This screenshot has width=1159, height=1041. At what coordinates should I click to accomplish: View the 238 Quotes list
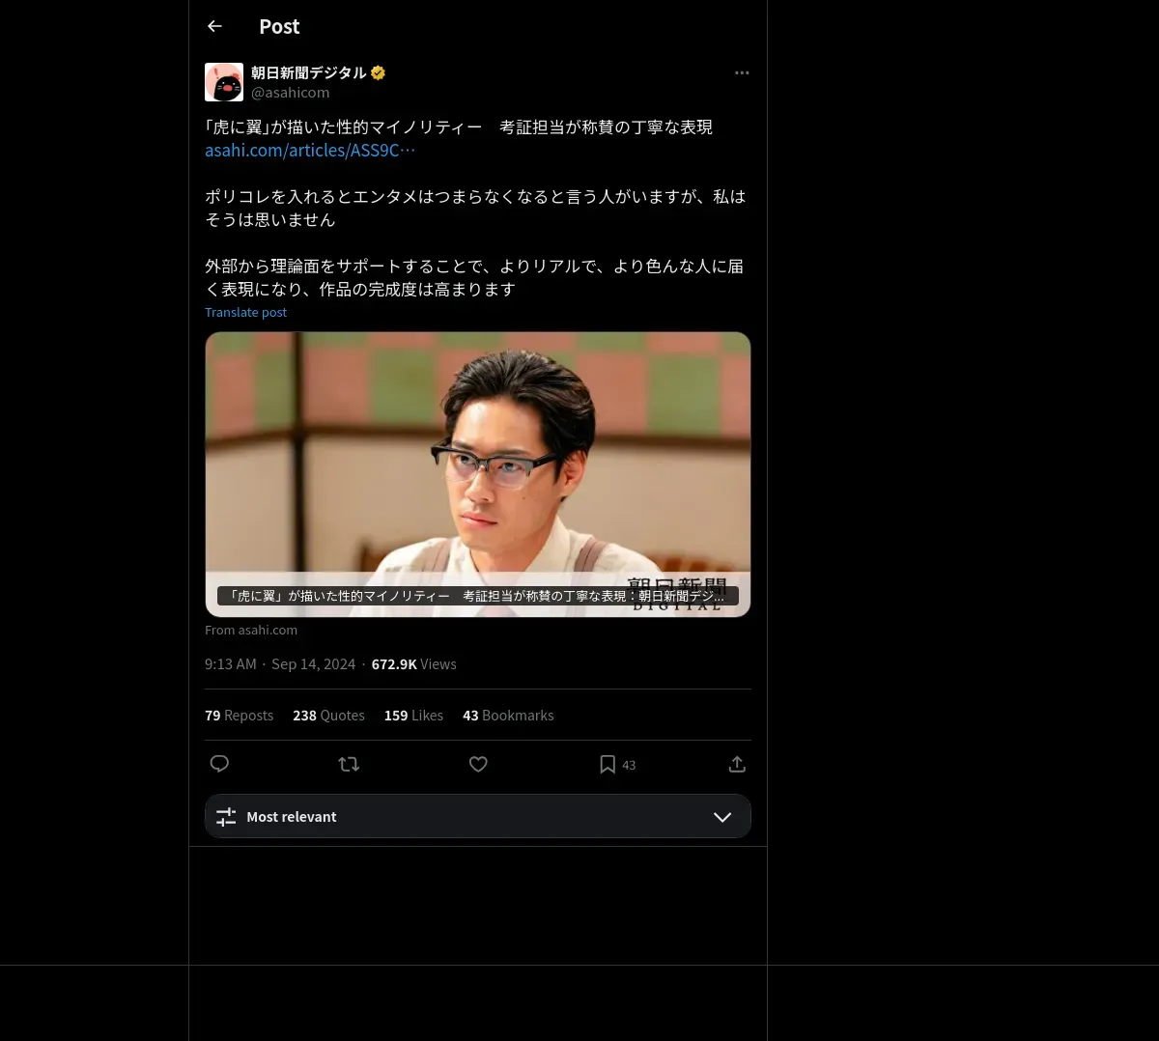point(328,716)
